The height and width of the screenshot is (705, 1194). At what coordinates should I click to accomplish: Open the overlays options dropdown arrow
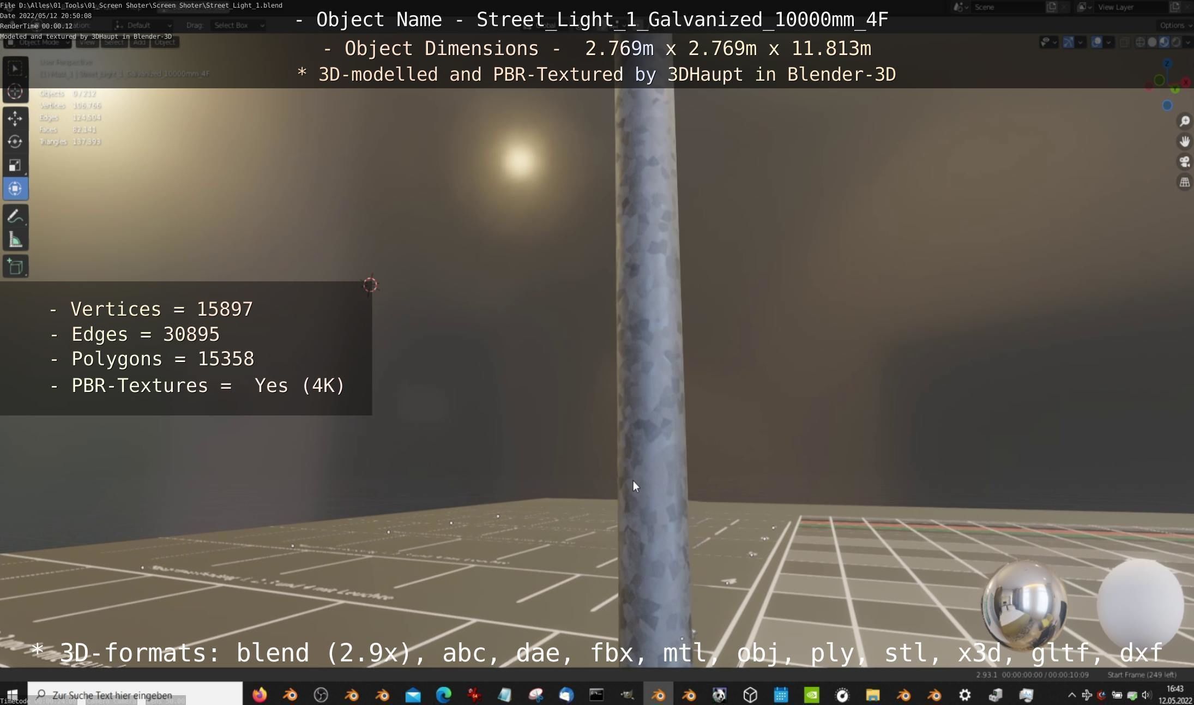tap(1108, 42)
